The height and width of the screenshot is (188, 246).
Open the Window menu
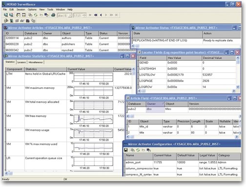(61, 9)
